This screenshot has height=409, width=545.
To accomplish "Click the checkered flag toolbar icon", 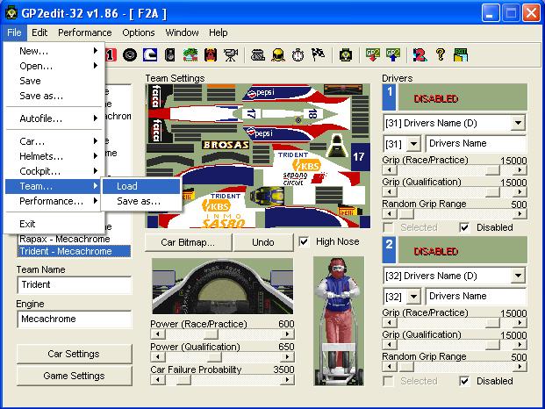I will (319, 54).
